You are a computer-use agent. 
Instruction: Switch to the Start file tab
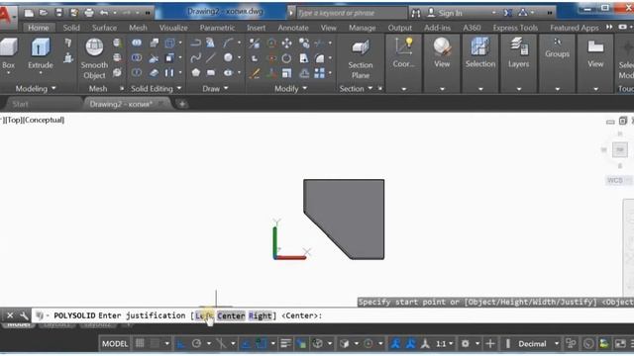tap(20, 104)
